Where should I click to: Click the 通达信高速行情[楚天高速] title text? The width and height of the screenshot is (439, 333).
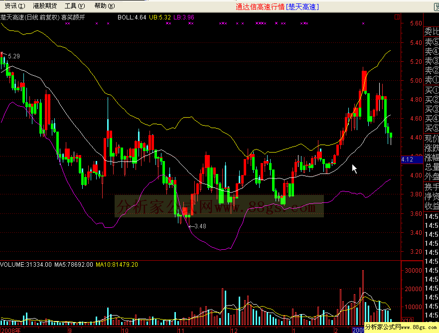coord(277,6)
